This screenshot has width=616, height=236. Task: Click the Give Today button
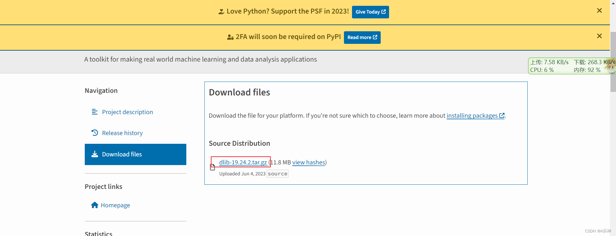coord(370,12)
